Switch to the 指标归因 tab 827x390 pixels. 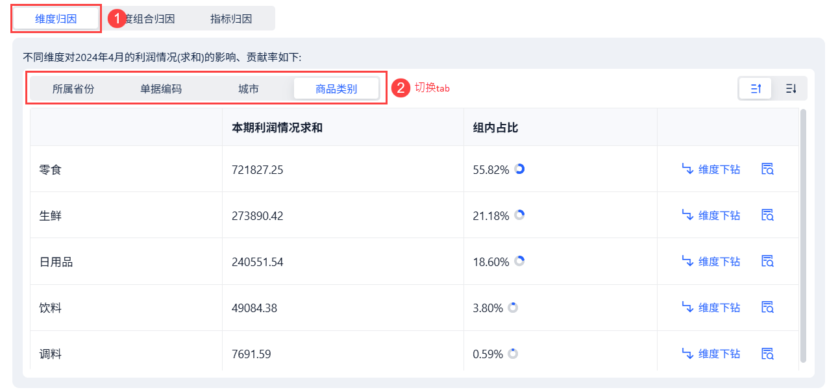pyautogui.click(x=231, y=19)
